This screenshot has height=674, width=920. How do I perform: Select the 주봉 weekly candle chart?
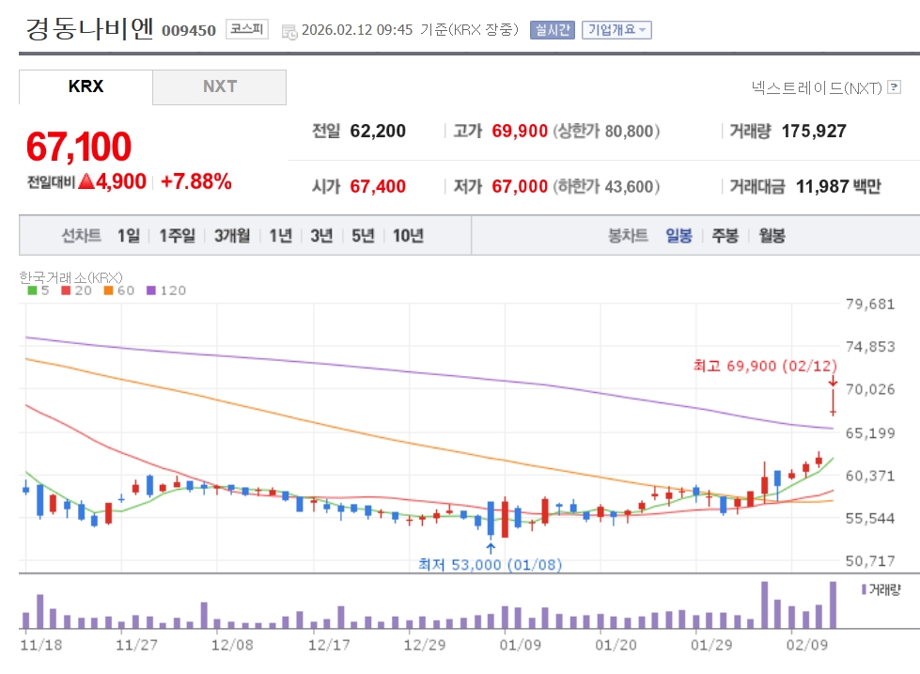725,235
